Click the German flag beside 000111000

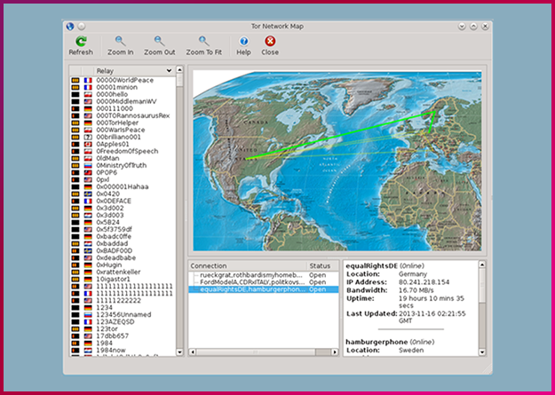click(88, 108)
